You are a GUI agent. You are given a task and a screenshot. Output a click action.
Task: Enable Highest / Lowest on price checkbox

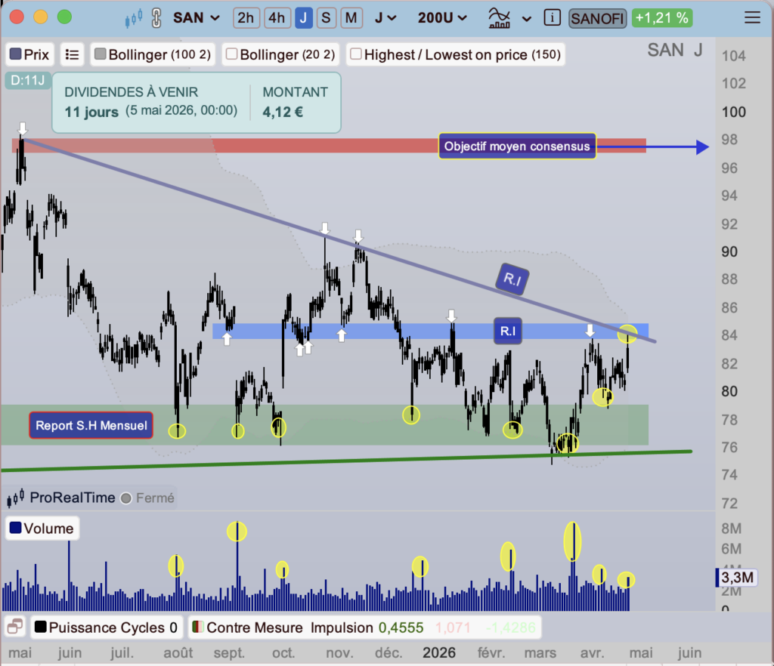355,54
